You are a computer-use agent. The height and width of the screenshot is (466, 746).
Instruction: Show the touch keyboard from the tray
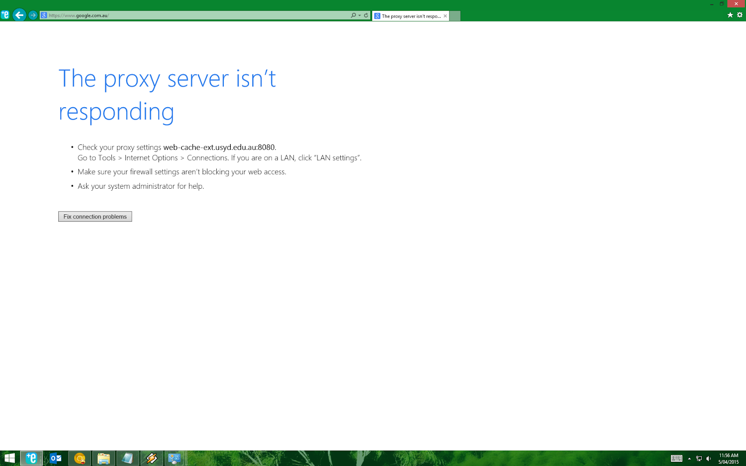point(677,458)
